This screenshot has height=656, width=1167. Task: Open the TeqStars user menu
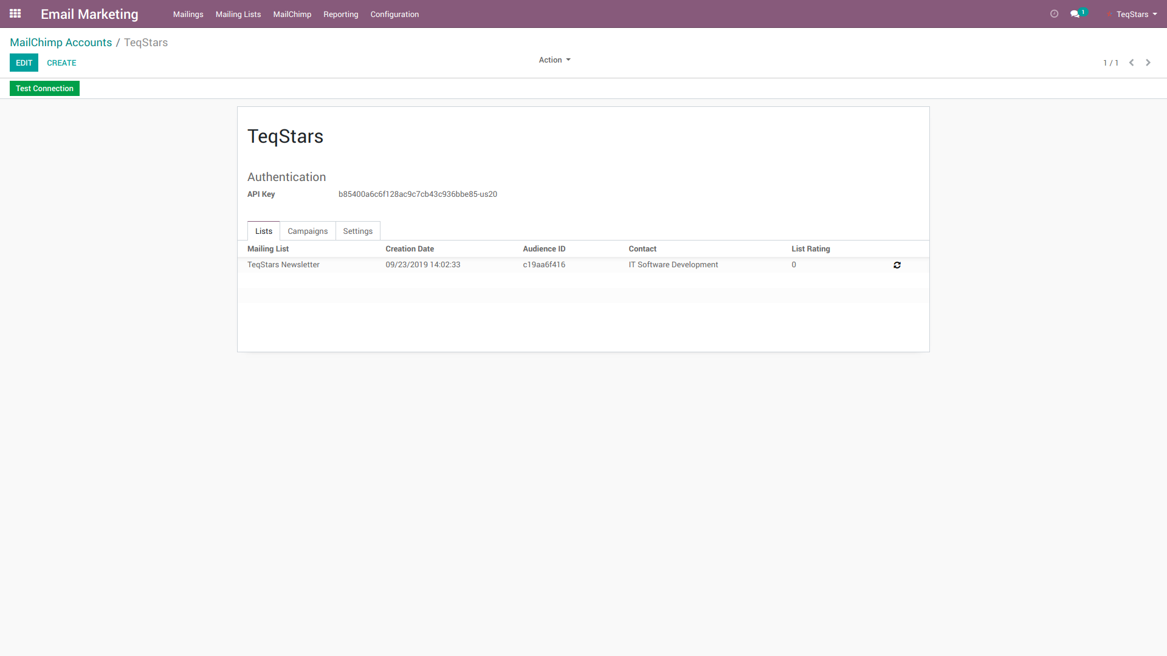click(x=1135, y=14)
